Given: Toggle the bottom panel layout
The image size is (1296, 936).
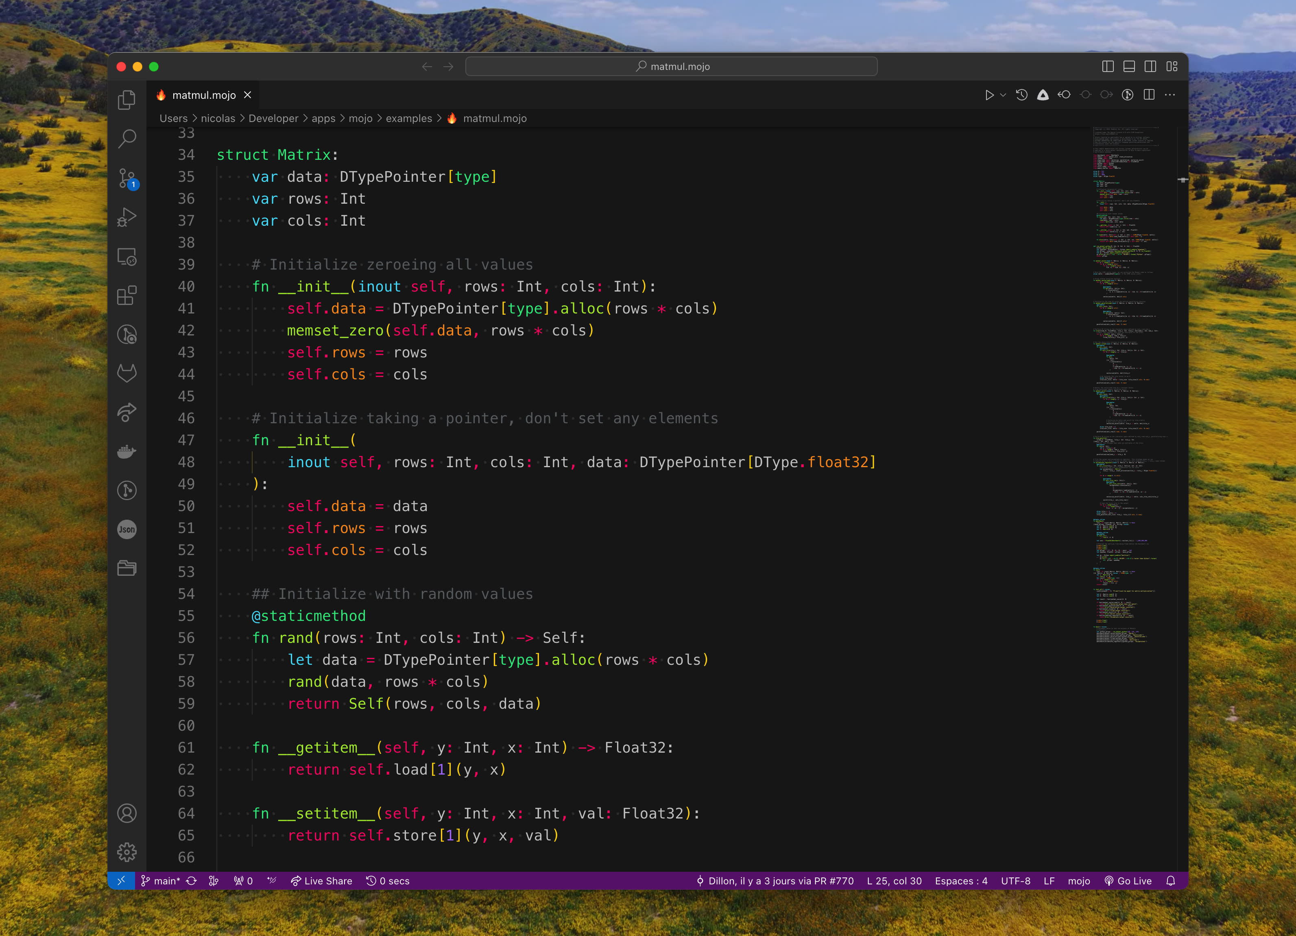Looking at the screenshot, I should click(1129, 67).
